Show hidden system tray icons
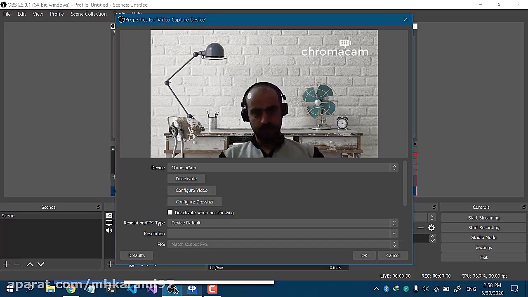This screenshot has width=528, height=297. [376, 289]
